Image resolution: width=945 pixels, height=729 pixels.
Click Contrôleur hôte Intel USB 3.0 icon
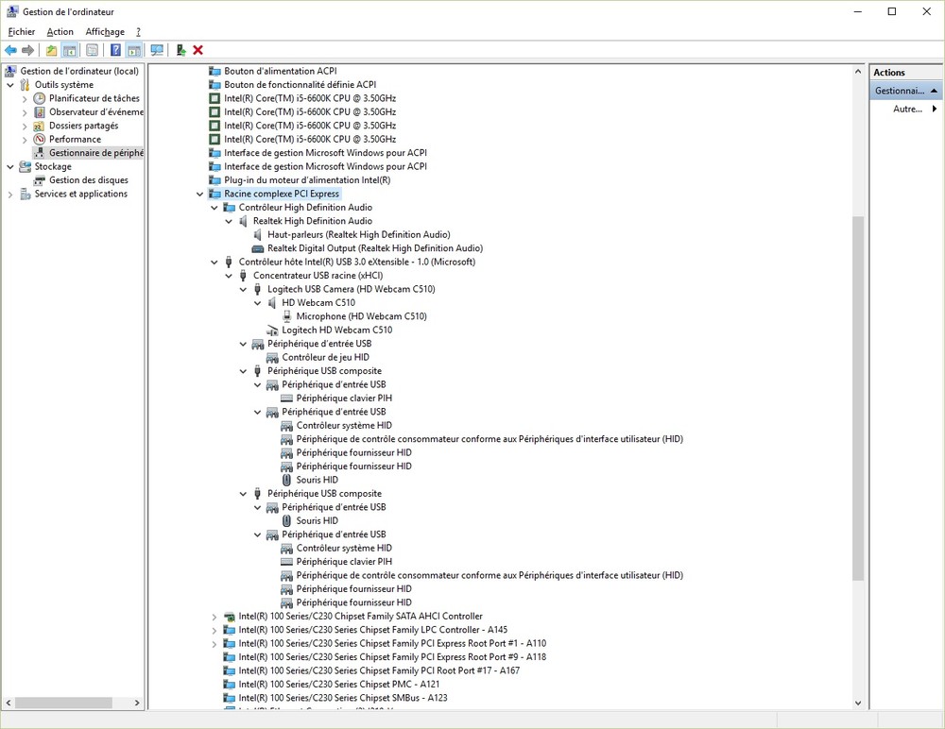(x=229, y=263)
